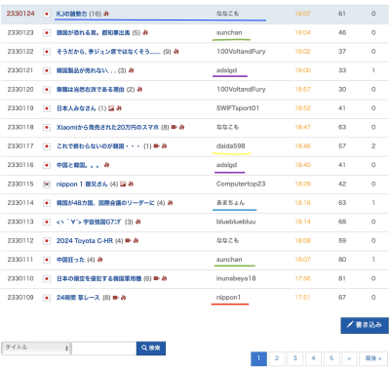Click the 書き込み write post button

coord(365,325)
